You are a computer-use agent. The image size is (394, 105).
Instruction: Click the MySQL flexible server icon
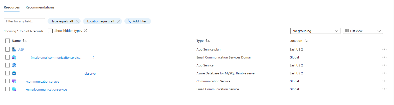click(14, 73)
